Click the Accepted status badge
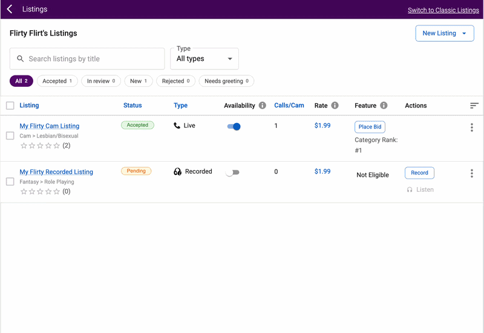 pos(137,125)
